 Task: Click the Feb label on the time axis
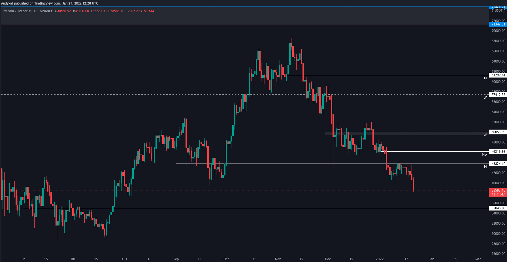[431, 259]
